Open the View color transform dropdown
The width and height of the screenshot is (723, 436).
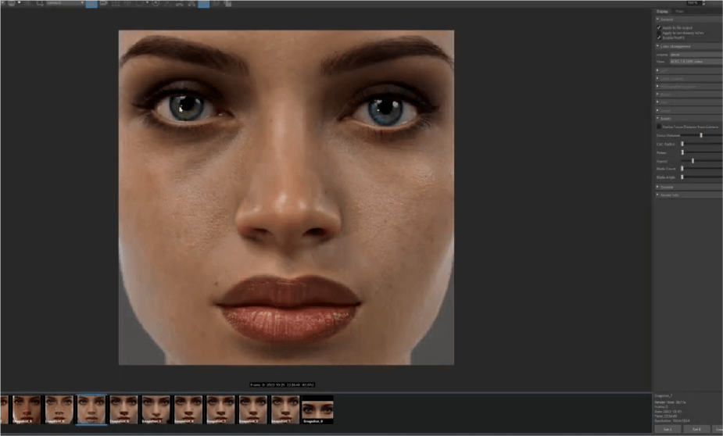point(695,61)
